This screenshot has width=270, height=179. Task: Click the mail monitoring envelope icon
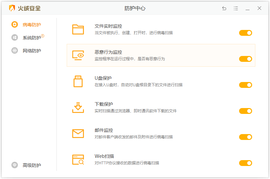click(78, 133)
